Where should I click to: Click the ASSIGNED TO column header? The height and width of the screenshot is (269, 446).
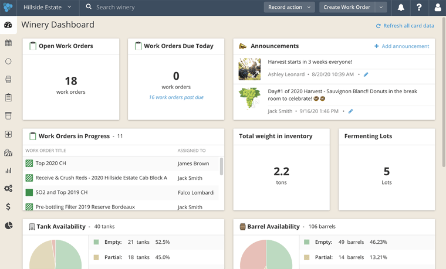(x=191, y=151)
